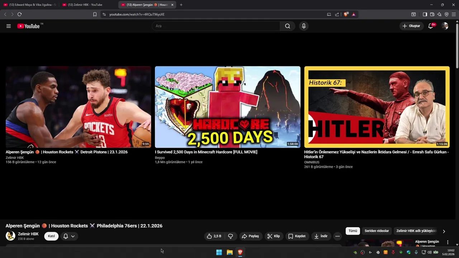Open a new browser tab
Screen dimensions: 459x258
click(181, 5)
